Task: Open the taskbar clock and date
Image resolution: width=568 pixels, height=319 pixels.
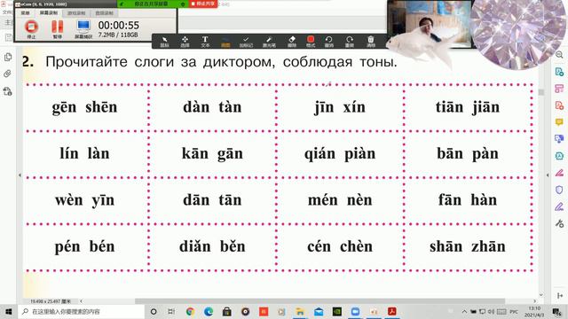Action: 534,311
